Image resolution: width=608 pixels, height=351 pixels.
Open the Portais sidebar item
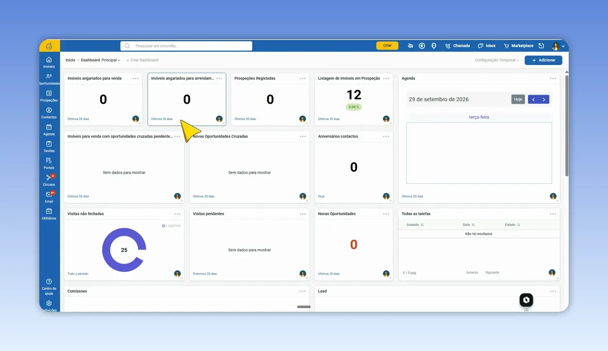pyautogui.click(x=49, y=164)
